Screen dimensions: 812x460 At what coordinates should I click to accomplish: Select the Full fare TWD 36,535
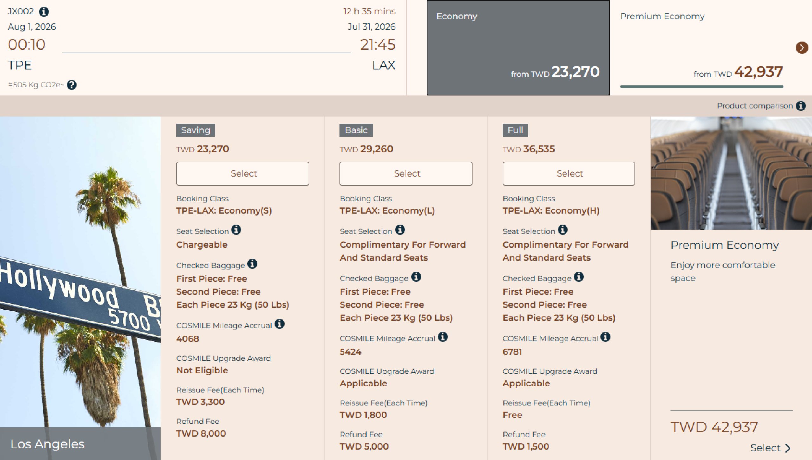click(x=569, y=174)
